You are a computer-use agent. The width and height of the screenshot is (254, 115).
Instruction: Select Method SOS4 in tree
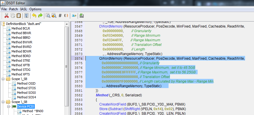(26, 97)
